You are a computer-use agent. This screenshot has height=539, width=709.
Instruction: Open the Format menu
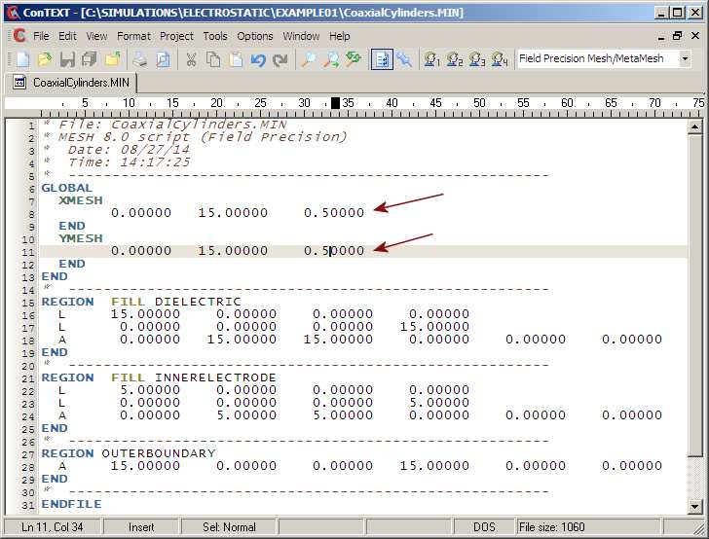click(x=134, y=36)
